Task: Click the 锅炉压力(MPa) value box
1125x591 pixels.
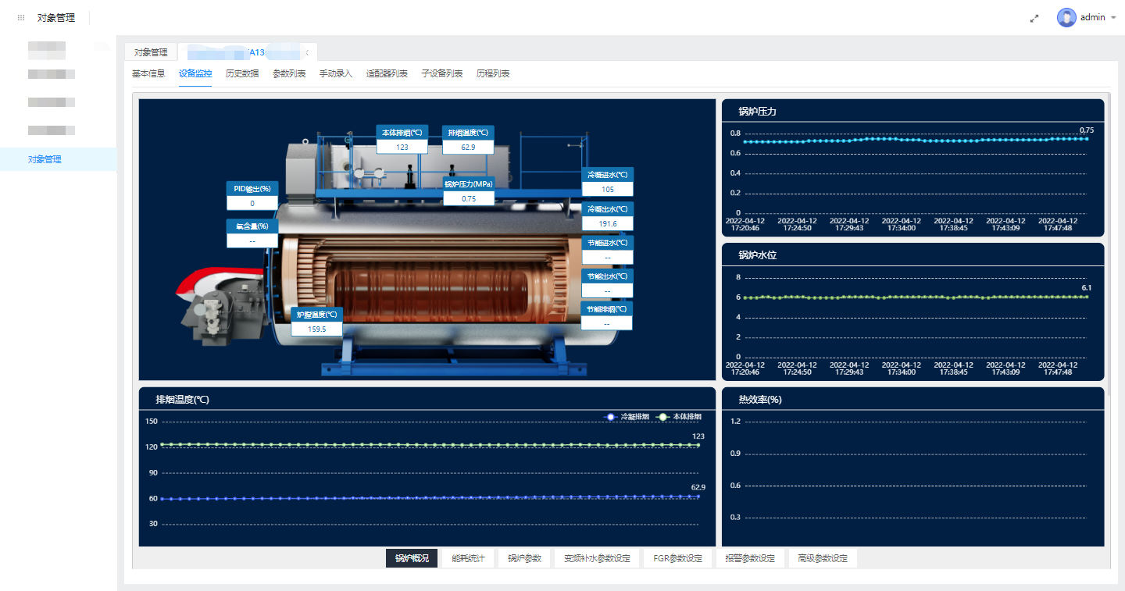Action: pos(469,198)
